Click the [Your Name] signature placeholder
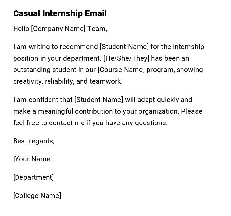The width and height of the screenshot is (231, 216). 32,159
